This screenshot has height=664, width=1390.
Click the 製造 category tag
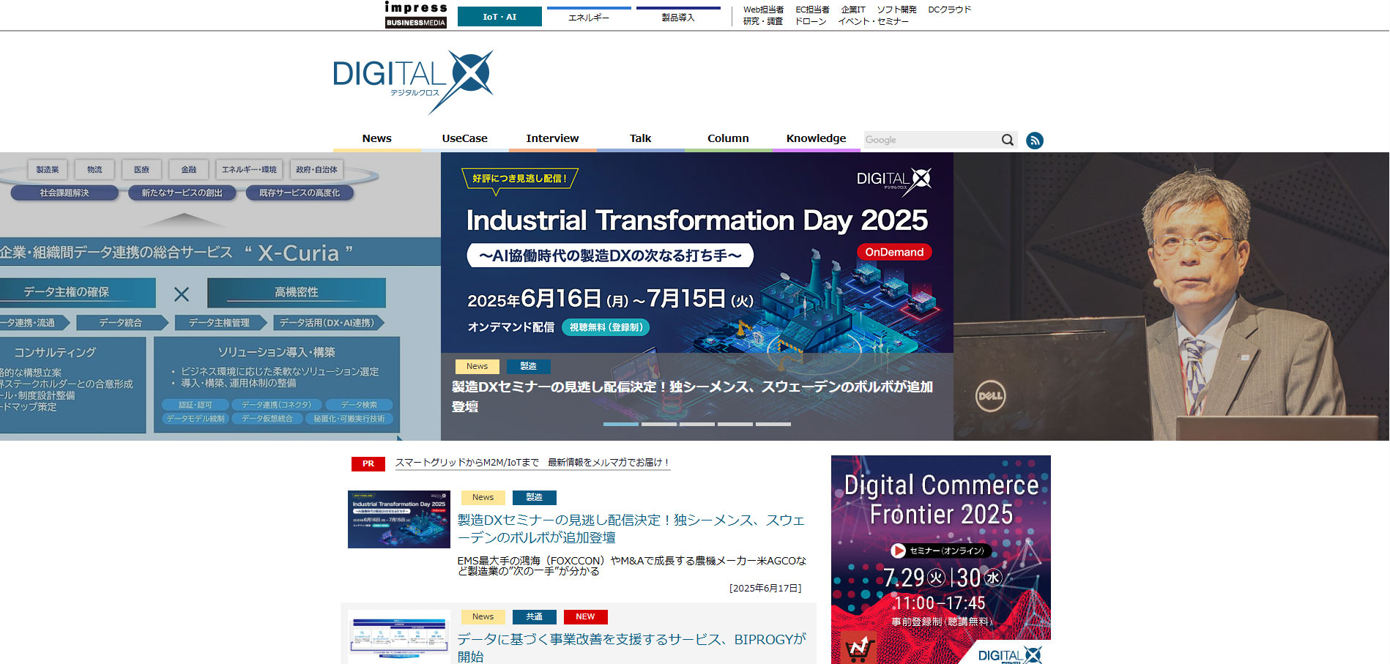535,497
